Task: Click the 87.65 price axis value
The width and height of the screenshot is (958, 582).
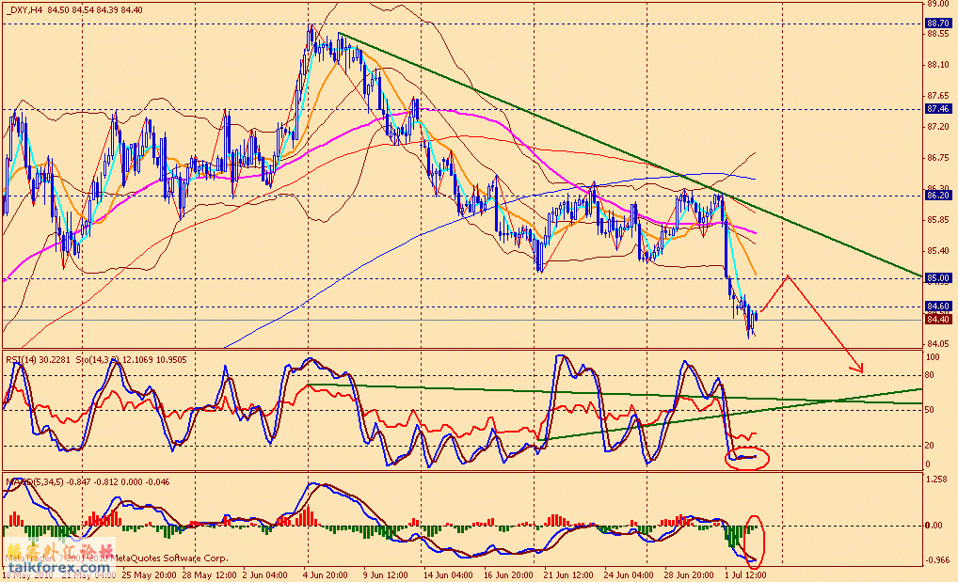Action: tap(938, 96)
